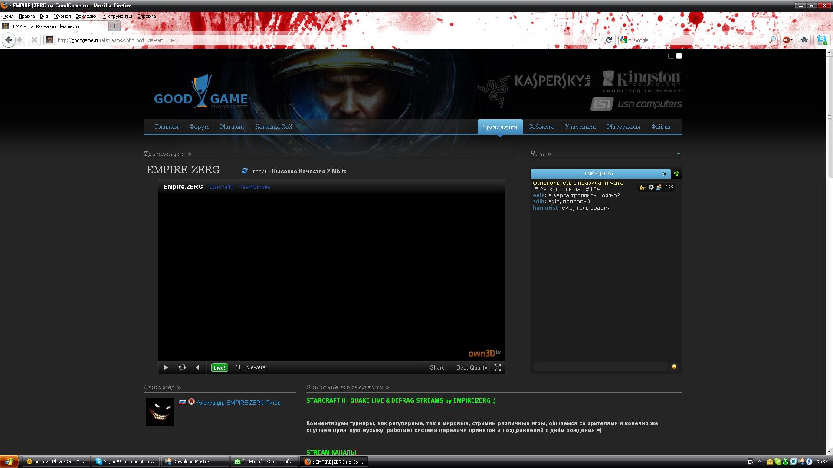
Task: Switch to black page theme square
Action: click(x=671, y=56)
